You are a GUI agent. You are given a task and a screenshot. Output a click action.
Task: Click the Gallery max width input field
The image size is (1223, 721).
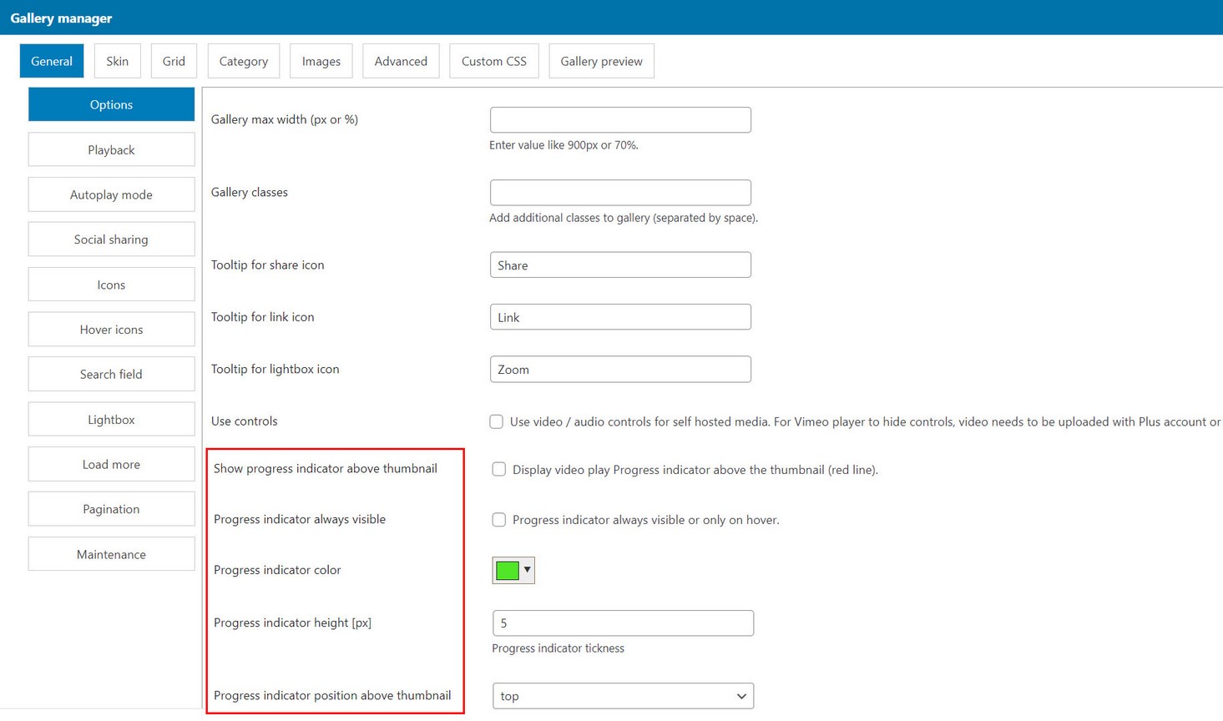620,120
